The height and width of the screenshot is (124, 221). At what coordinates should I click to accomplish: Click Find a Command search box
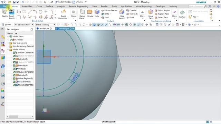[196, 6]
